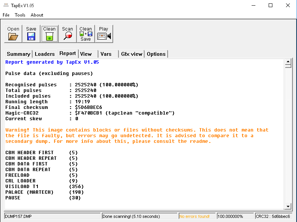Viewport: 297px width, 222px height.
Task: Play the tape with the cassette speaker icon
Action: click(x=104, y=34)
